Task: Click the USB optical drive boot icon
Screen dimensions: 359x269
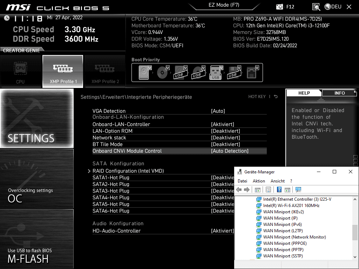Action: [198, 72]
